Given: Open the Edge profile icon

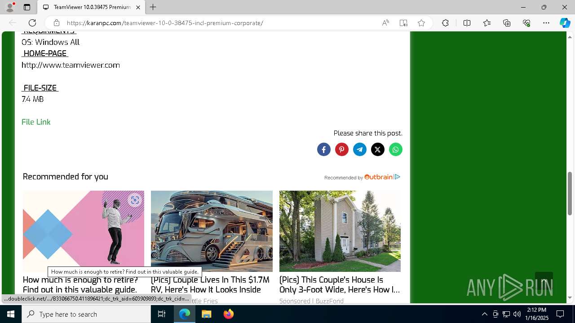Looking at the screenshot, I should (x=10, y=7).
